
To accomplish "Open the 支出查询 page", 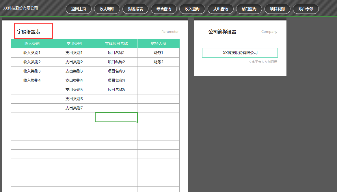I will (220, 9).
